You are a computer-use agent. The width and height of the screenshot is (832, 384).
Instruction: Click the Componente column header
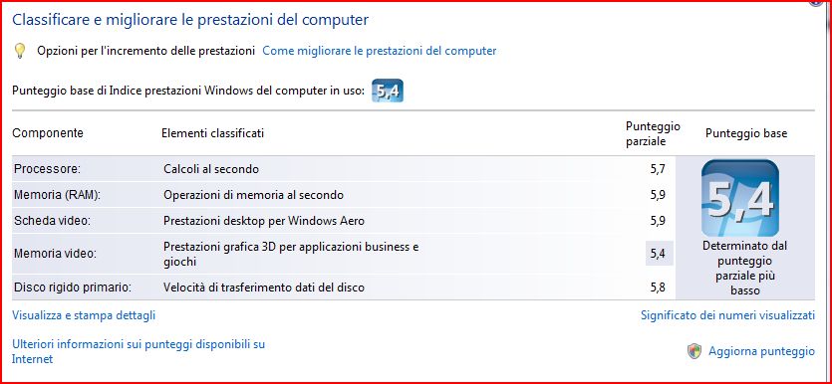tap(48, 133)
